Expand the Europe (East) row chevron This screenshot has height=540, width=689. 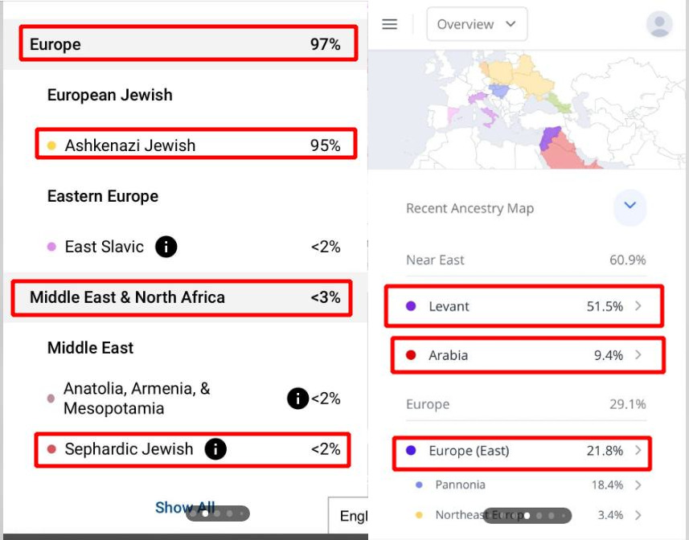pos(638,451)
